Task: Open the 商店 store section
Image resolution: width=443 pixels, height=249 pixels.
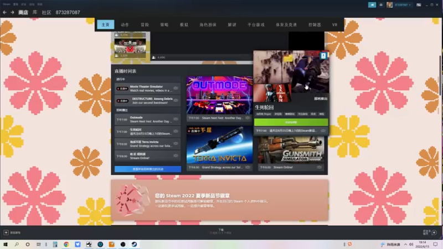Action: point(23,12)
